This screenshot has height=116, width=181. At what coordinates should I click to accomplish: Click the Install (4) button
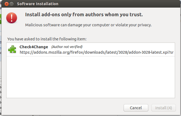pos(163,108)
